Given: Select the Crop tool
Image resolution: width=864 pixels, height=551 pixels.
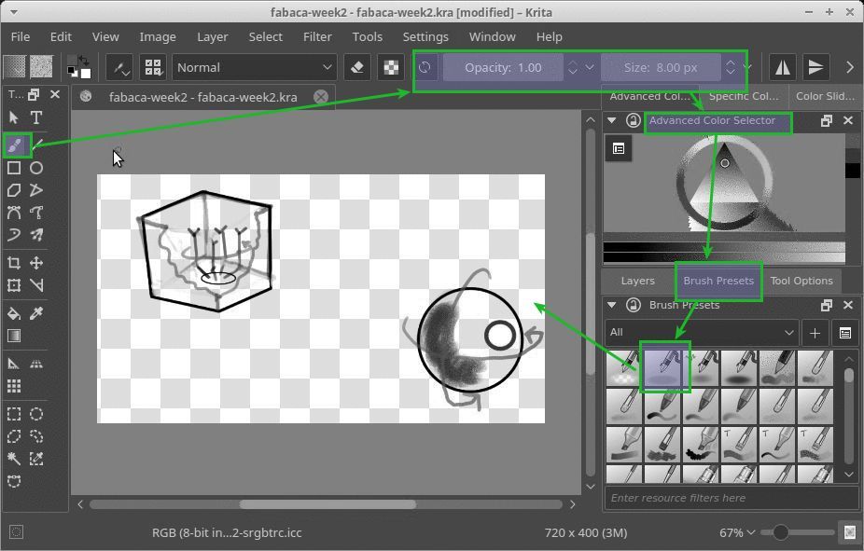Looking at the screenshot, I should 14,263.
